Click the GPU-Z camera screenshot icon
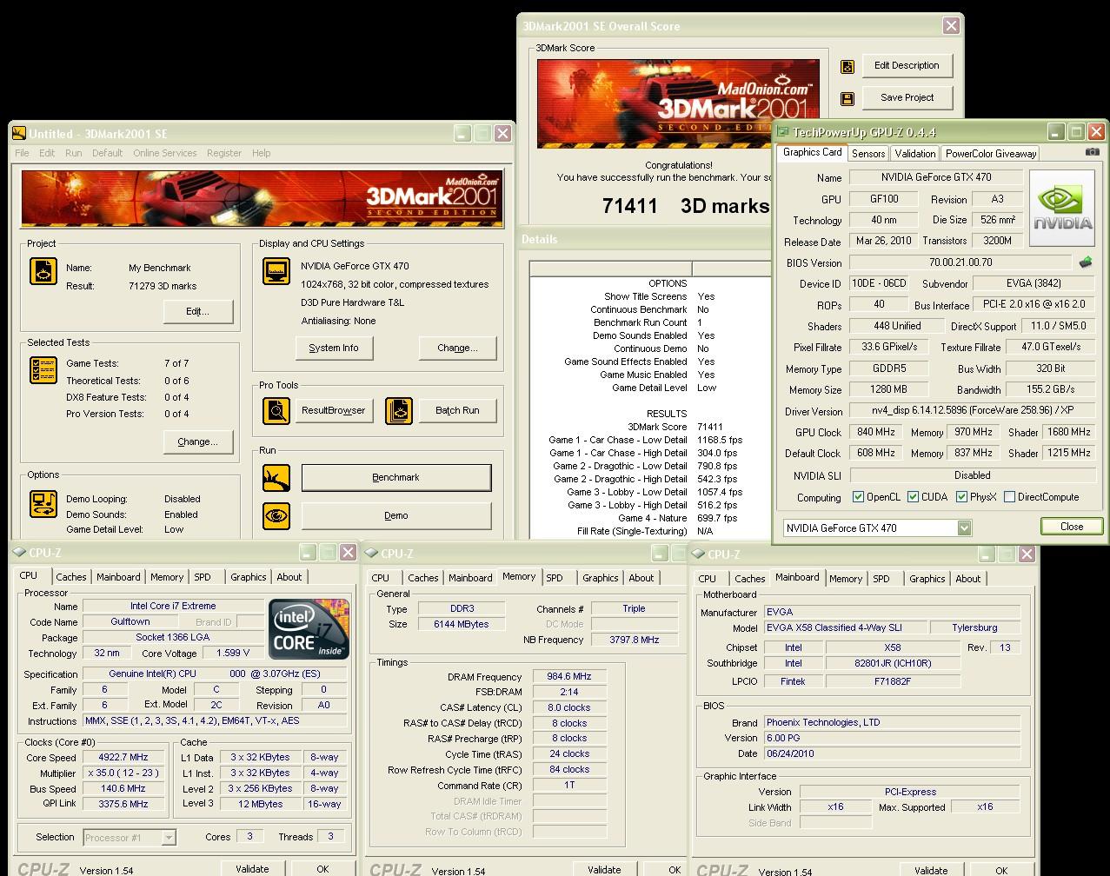The width and height of the screenshot is (1110, 876). point(1093,152)
